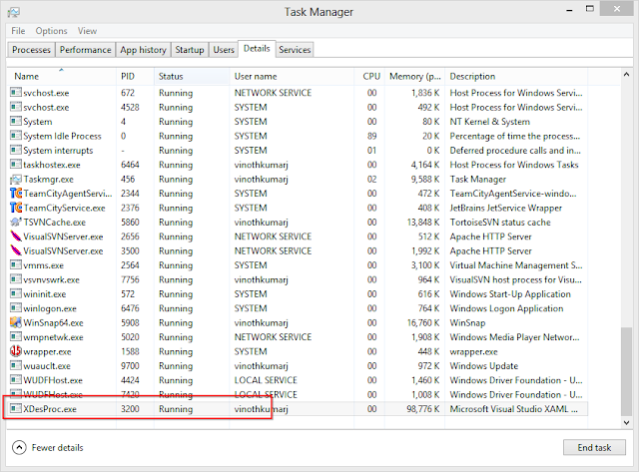This screenshot has width=639, height=472.
Task: Click the icon next to System process
Action: pos(16,121)
